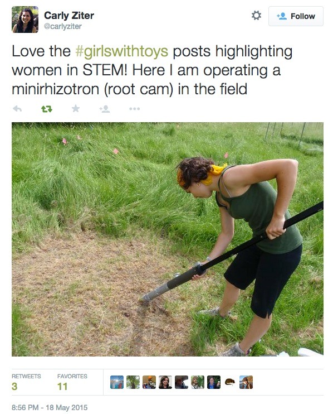
Task: Open the dark-haired woman avatar in favoriters row
Action: click(165, 382)
